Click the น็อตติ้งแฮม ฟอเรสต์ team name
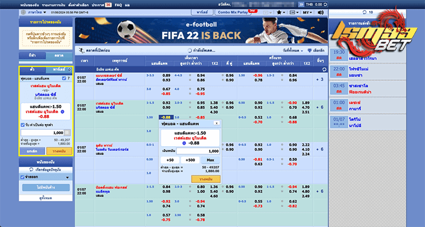The image size is (425, 227). click(x=112, y=188)
